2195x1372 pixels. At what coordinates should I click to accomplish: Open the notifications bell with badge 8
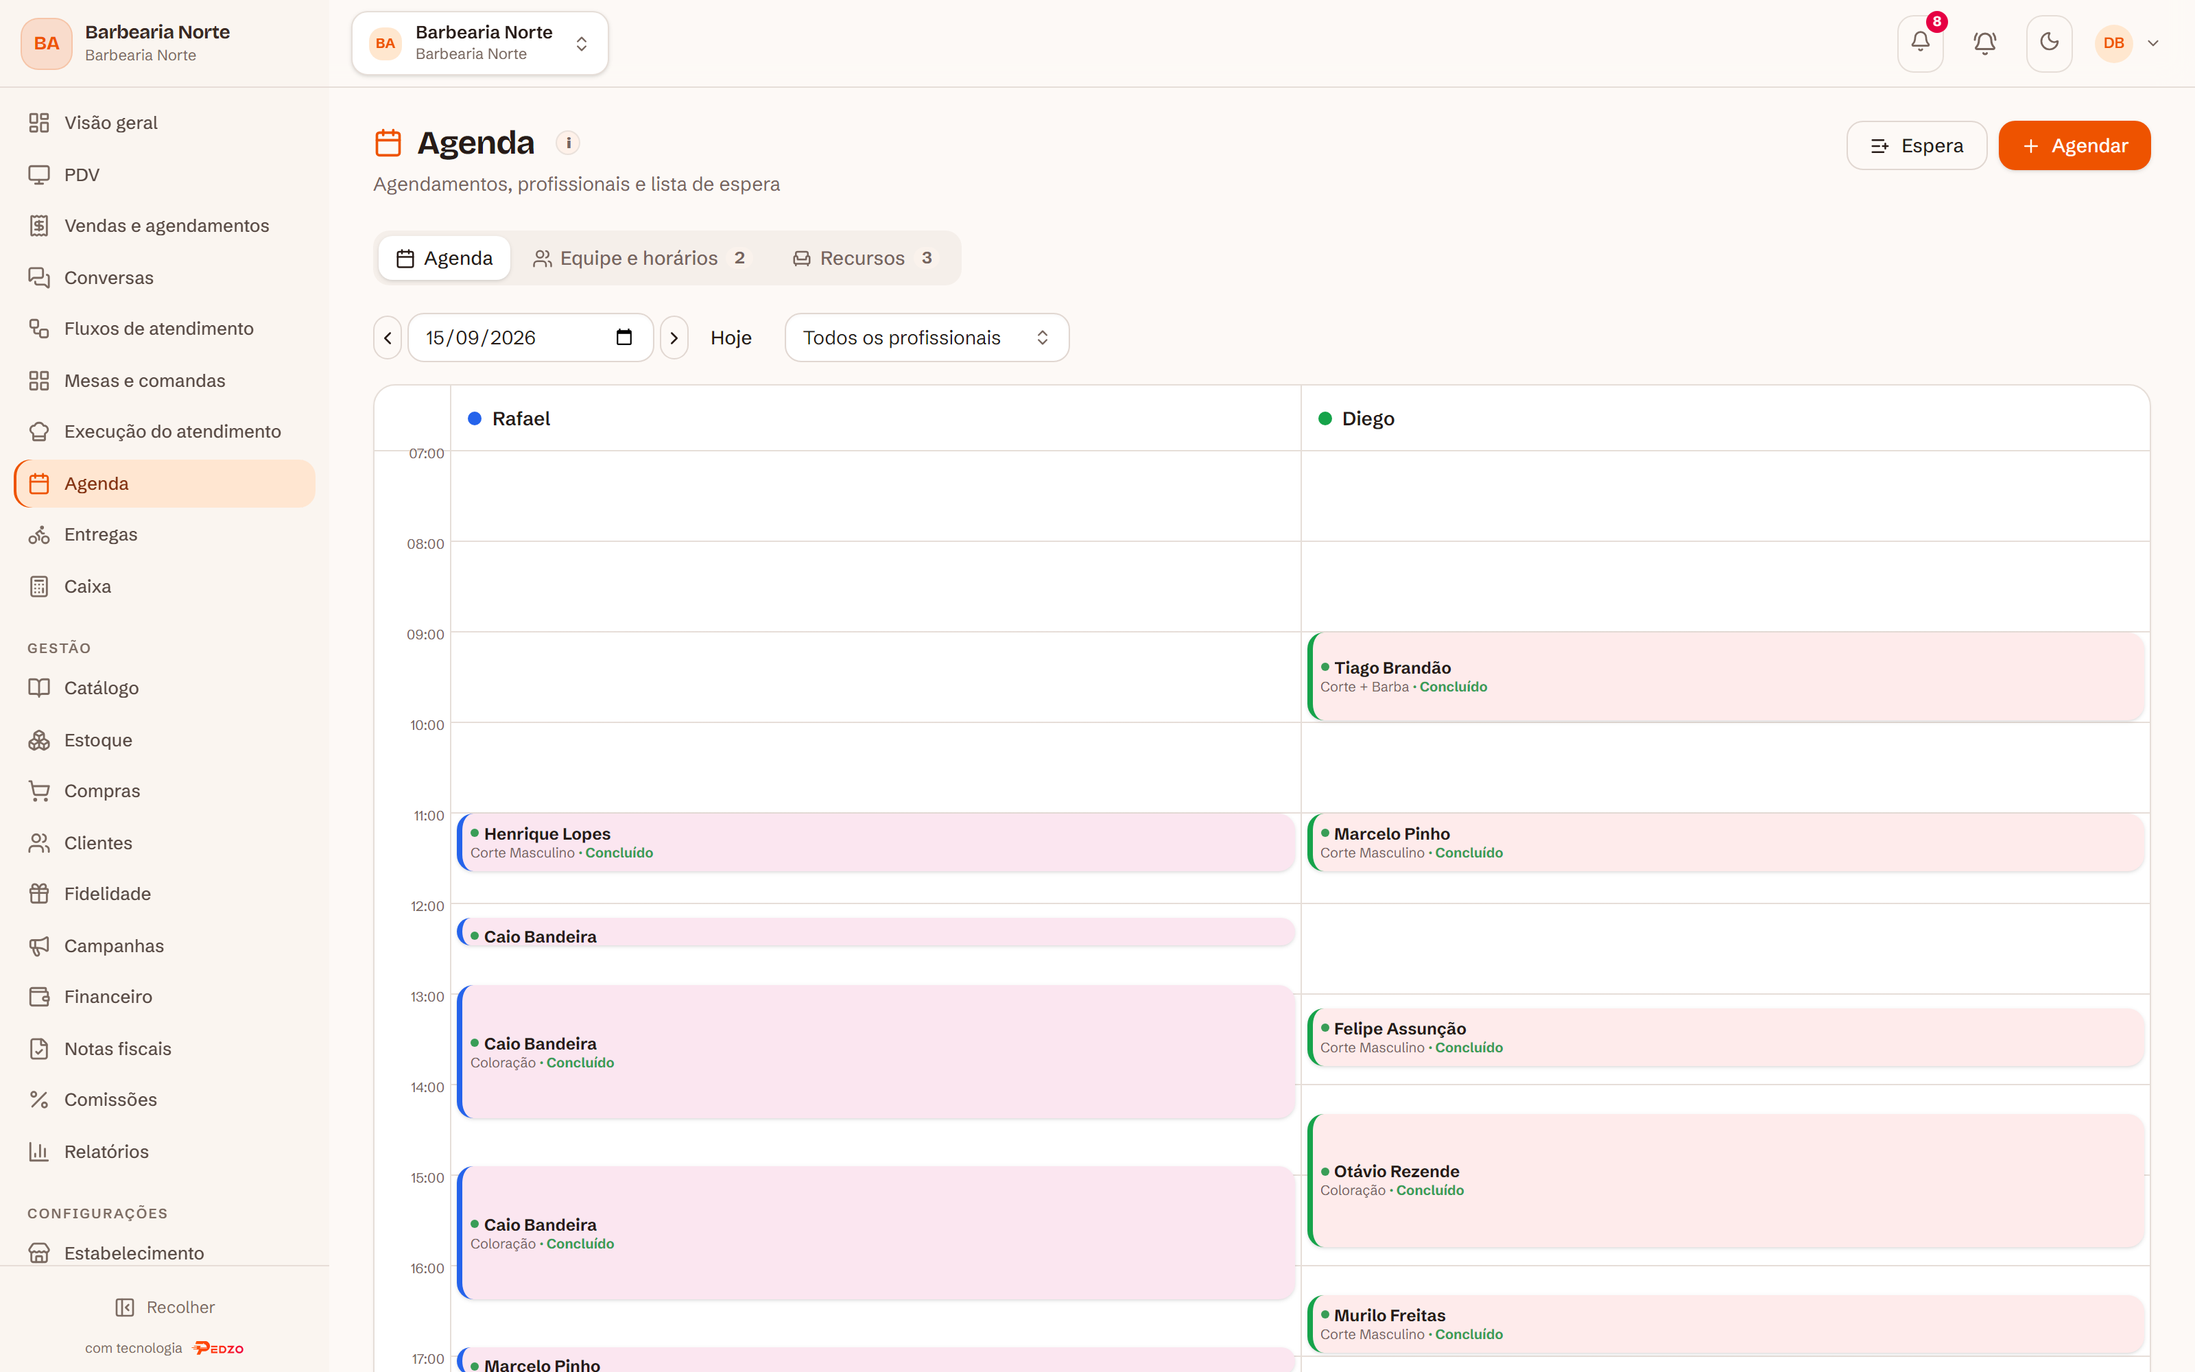point(1920,43)
